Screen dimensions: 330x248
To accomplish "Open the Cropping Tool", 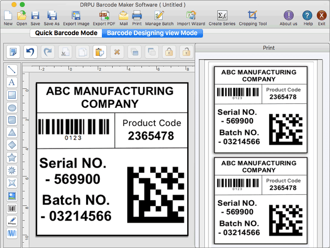I will tap(252, 17).
